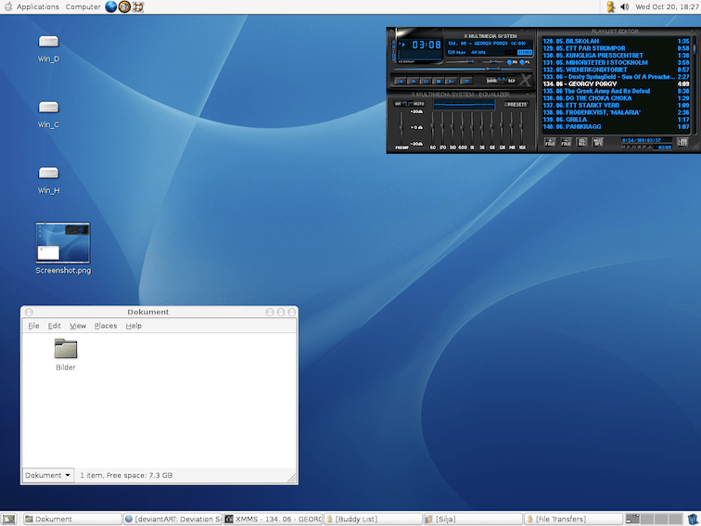Expand the Dokument location dropdown in status bar

48,475
